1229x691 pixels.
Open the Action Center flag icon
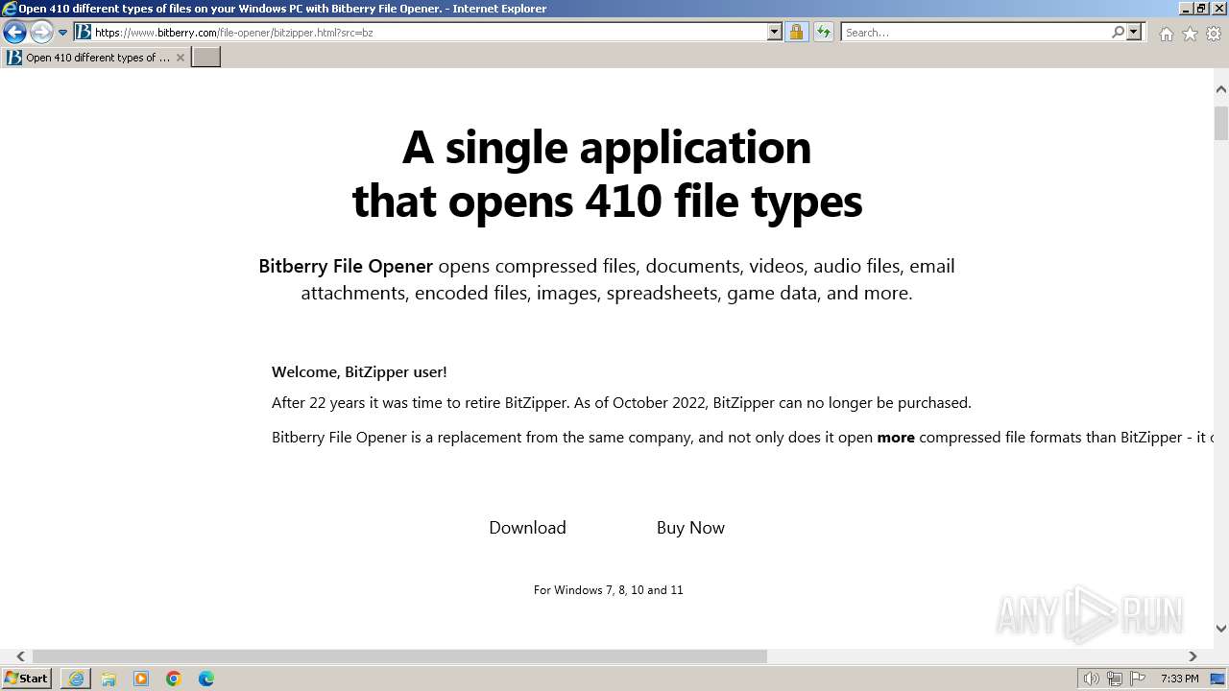coord(1138,679)
